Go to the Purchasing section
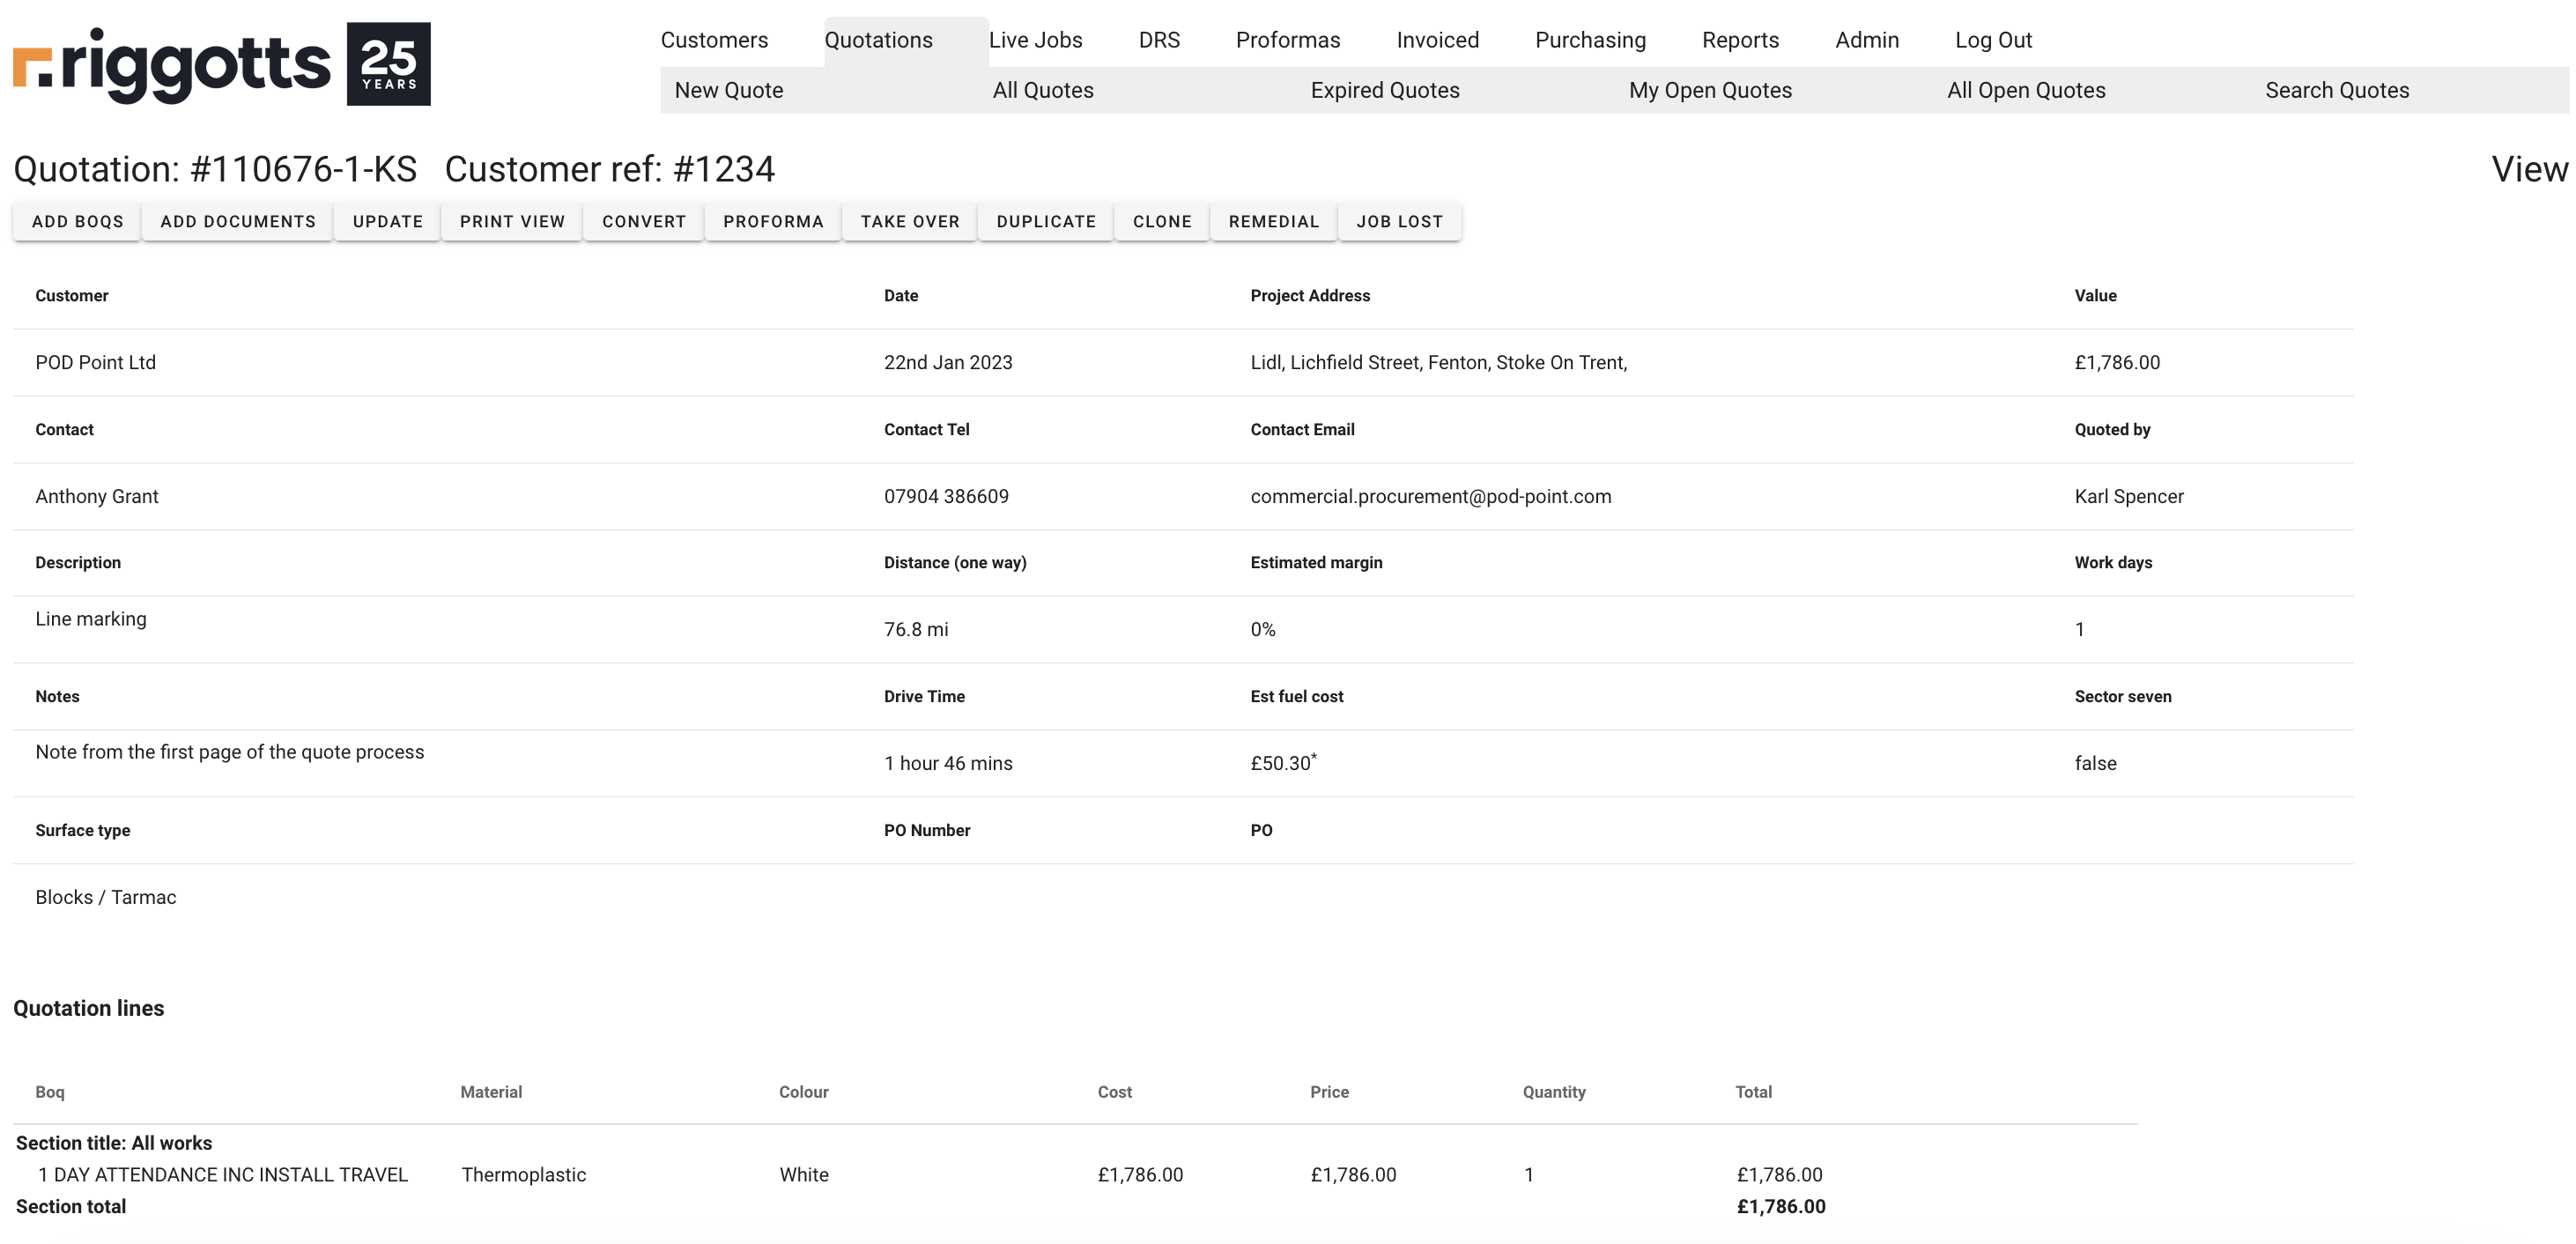Viewport: 2576px width, 1244px height. [1590, 40]
